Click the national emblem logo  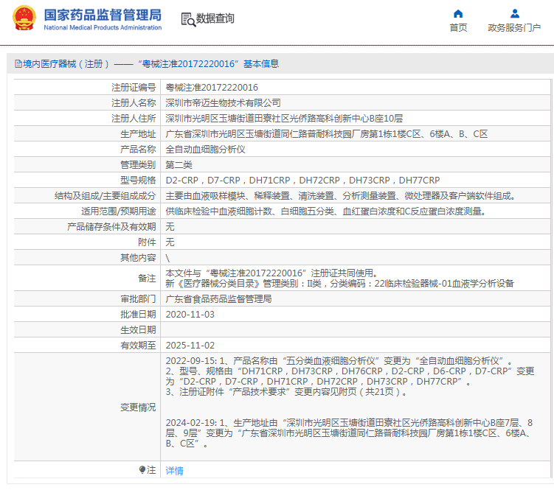(x=24, y=18)
